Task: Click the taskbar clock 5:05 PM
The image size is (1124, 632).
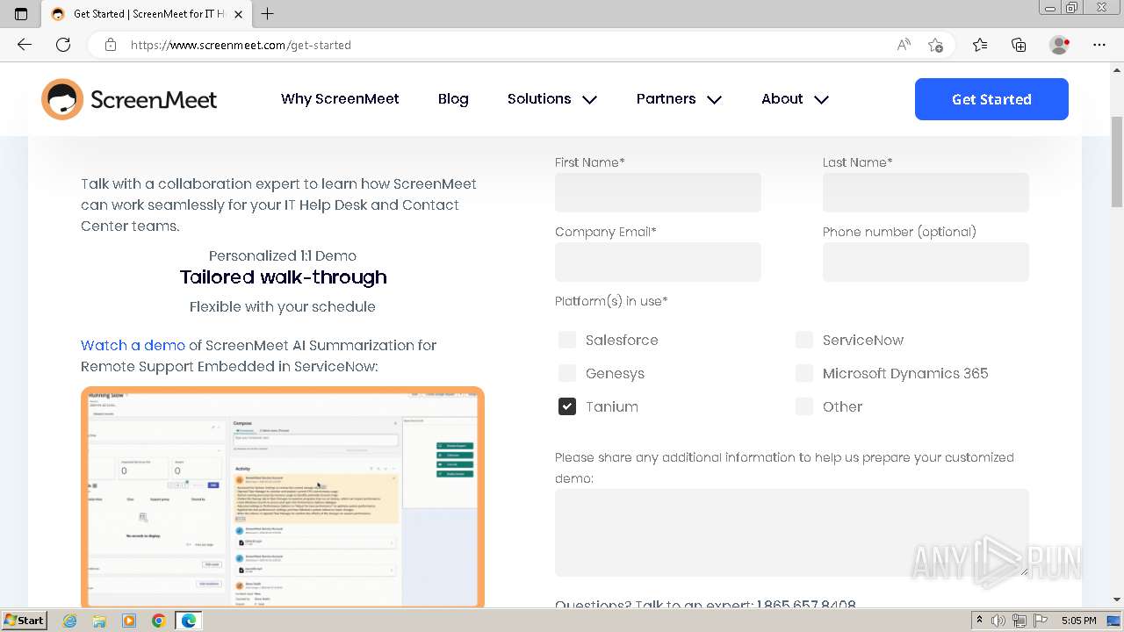Action: point(1078,621)
